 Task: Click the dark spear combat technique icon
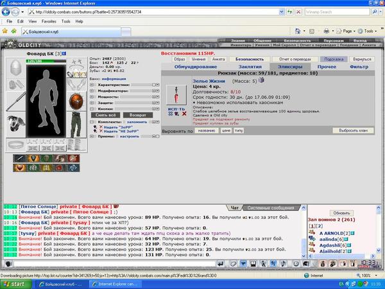click(19, 159)
